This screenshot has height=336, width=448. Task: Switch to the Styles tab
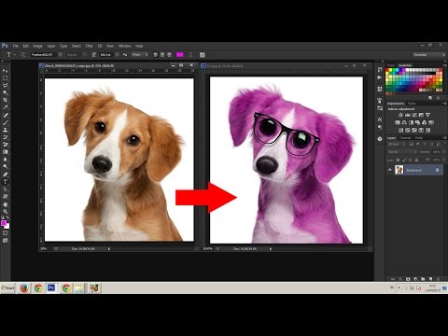(x=412, y=104)
